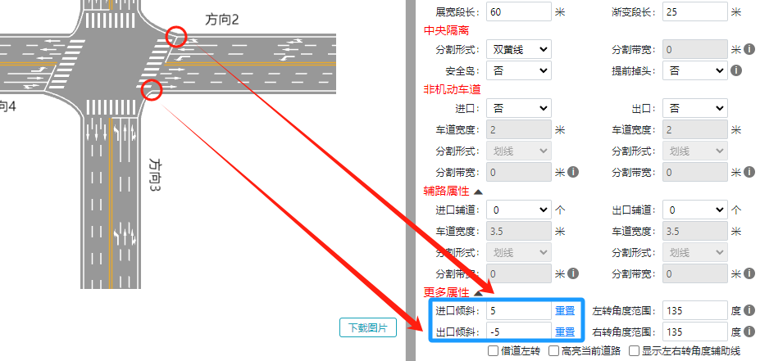Click the 展宽段长 input field

[x=518, y=11]
